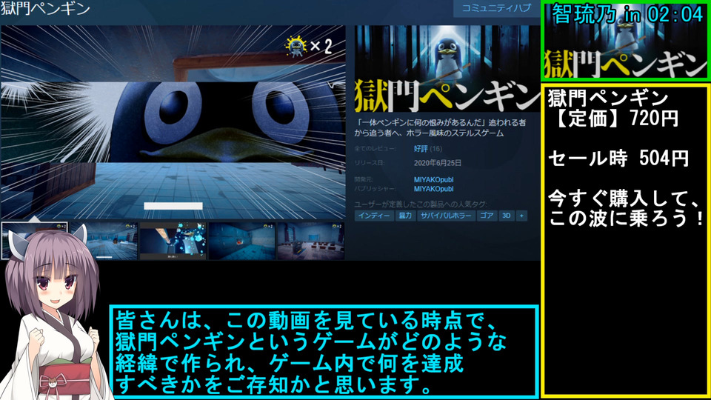Select the fourth screenshot thumbnail
Image resolution: width=711 pixels, height=400 pixels.
point(241,241)
